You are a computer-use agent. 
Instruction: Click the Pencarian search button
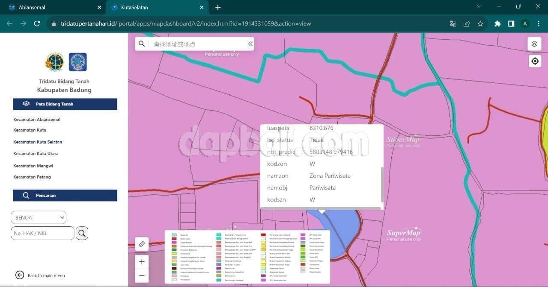pyautogui.click(x=65, y=195)
